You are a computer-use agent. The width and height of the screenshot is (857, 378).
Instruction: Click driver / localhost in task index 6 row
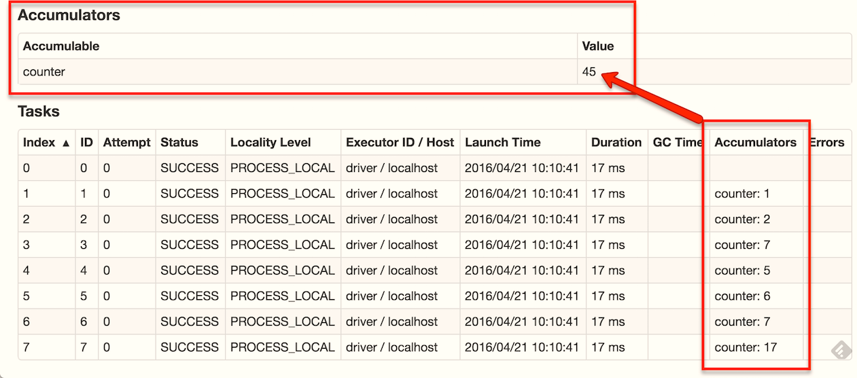click(391, 322)
